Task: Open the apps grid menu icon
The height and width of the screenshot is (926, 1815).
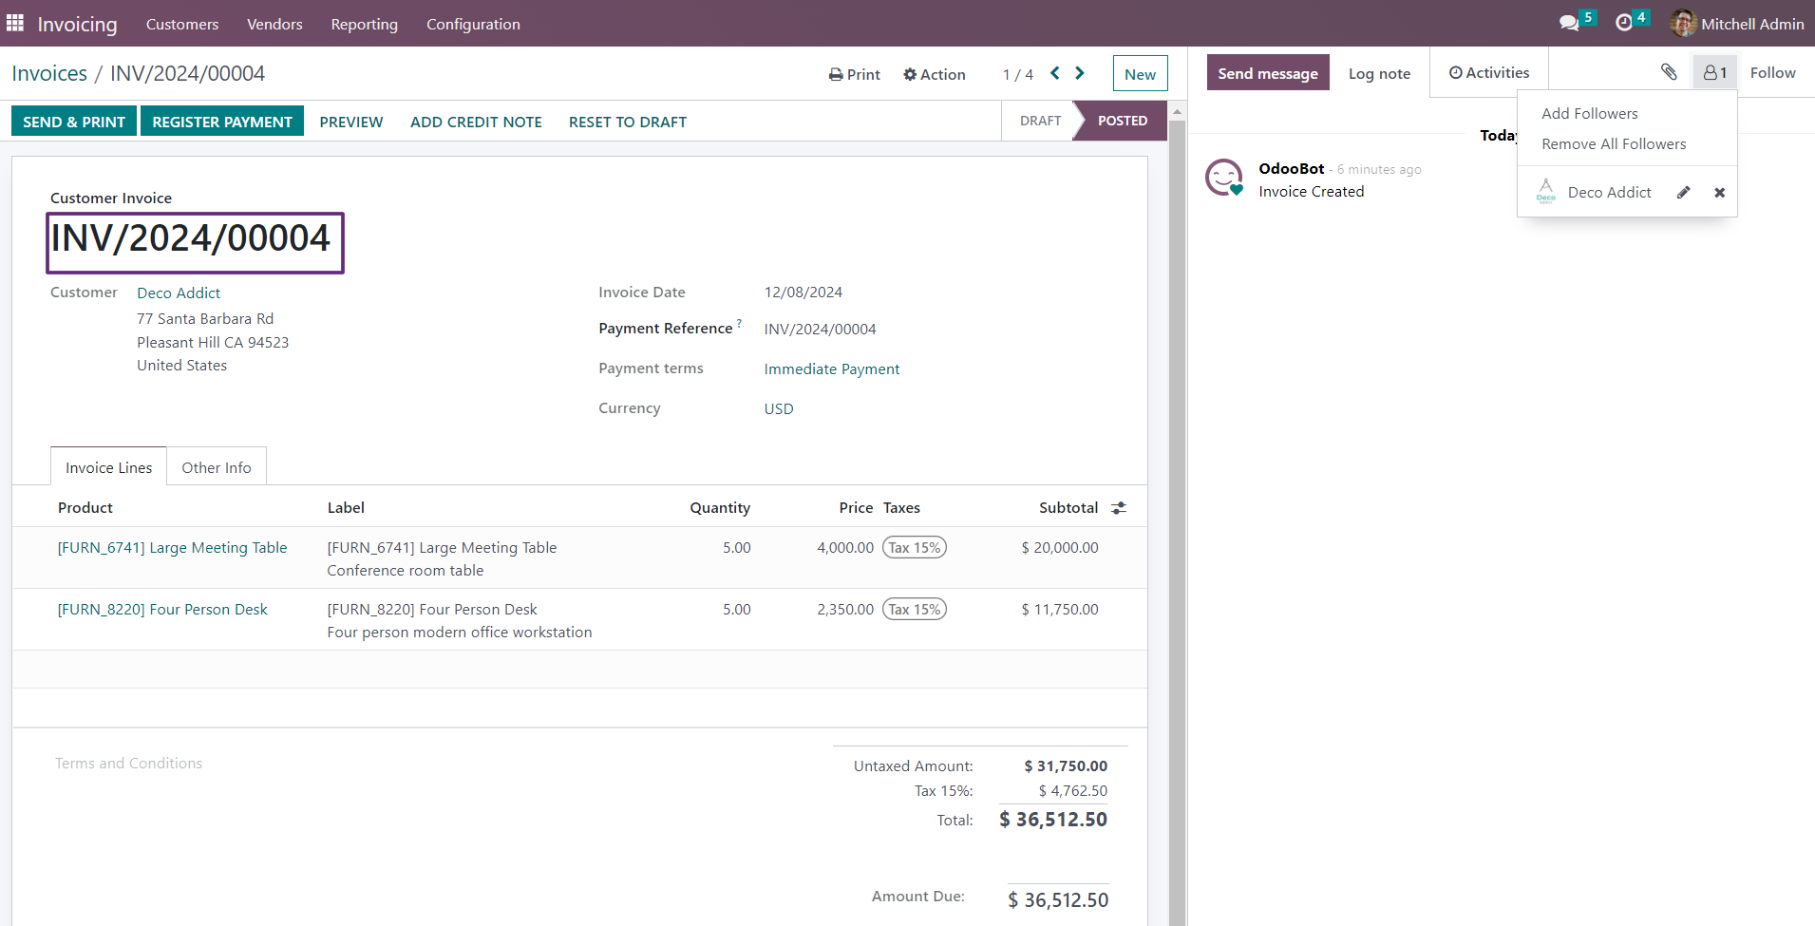Action: tap(15, 23)
